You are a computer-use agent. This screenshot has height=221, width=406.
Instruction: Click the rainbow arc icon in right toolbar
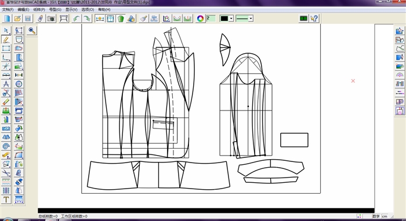coord(400,75)
